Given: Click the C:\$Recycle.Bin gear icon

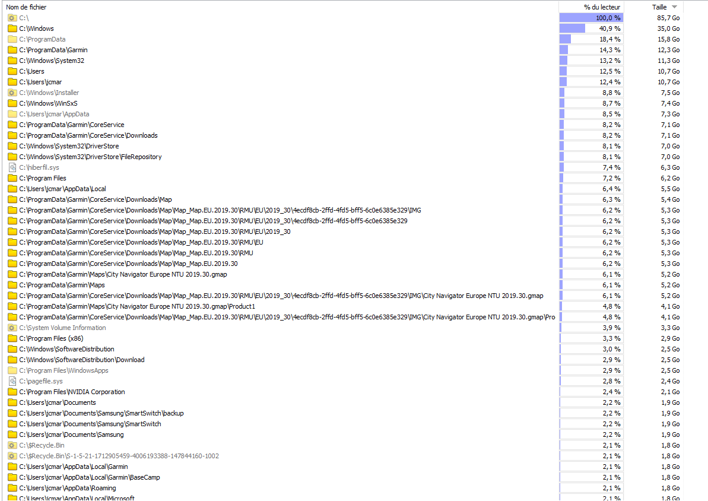Looking at the screenshot, I should coord(12,445).
